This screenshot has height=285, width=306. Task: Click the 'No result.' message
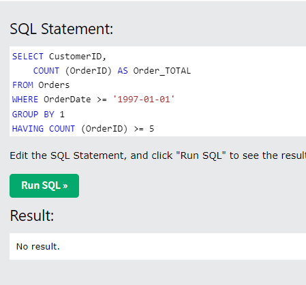click(x=38, y=247)
